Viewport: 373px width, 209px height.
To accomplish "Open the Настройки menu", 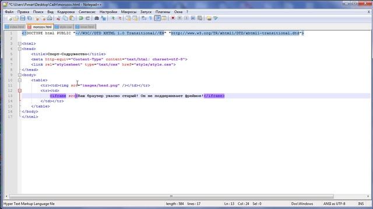I will [108, 12].
